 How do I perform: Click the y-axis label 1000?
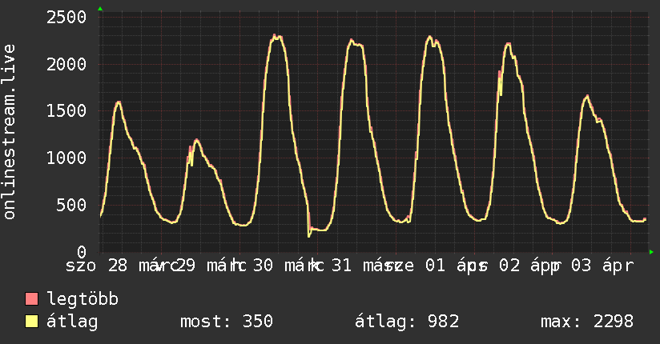pos(66,158)
